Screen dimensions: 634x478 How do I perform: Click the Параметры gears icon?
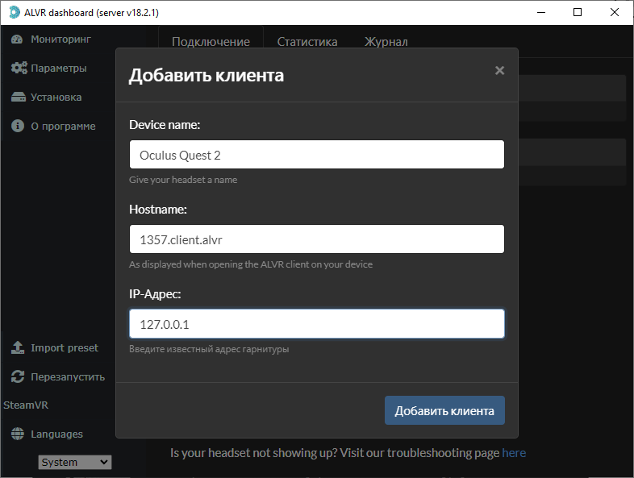pos(19,68)
